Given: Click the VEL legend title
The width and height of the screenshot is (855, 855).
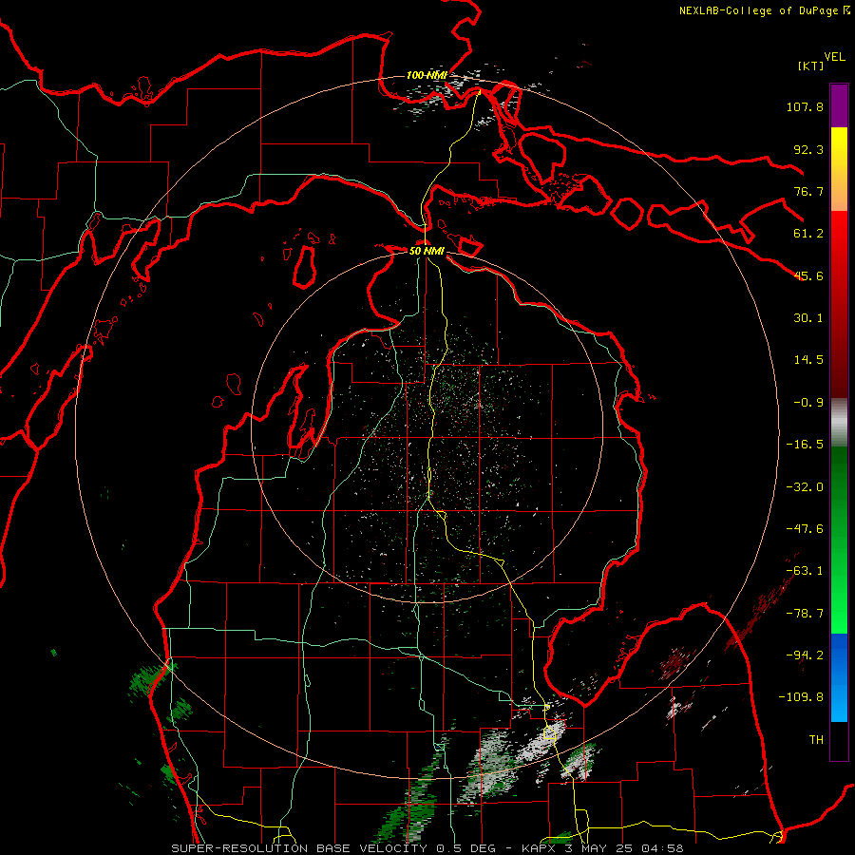Looking at the screenshot, I should 834,56.
